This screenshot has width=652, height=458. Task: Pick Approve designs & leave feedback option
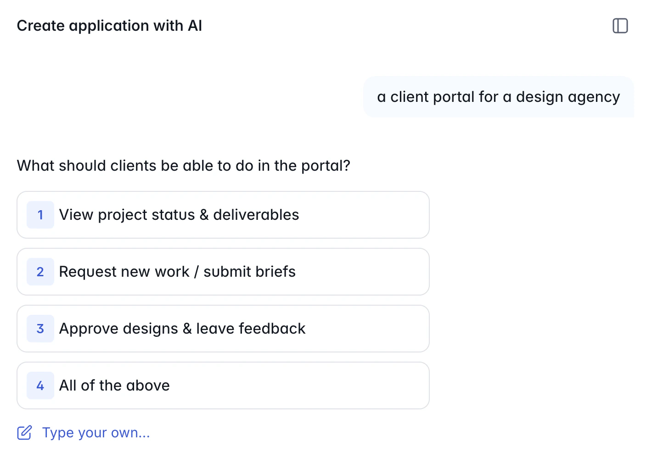182,329
